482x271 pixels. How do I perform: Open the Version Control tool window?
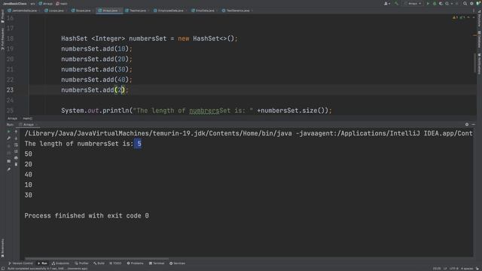[20, 263]
